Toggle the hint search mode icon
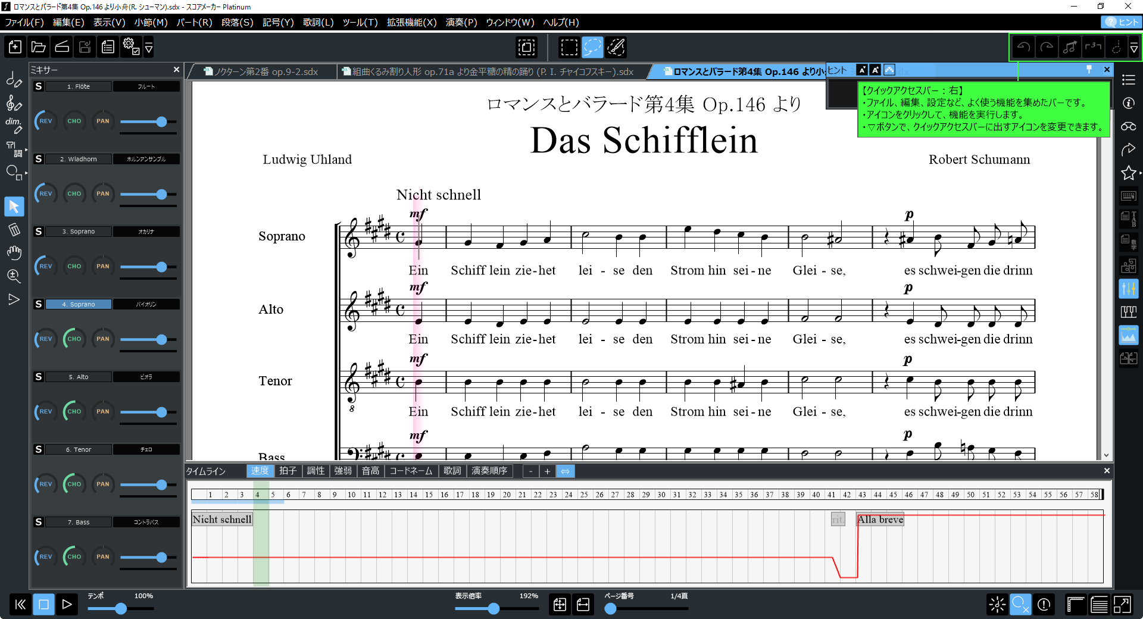This screenshot has height=619, width=1143. [x=1020, y=605]
